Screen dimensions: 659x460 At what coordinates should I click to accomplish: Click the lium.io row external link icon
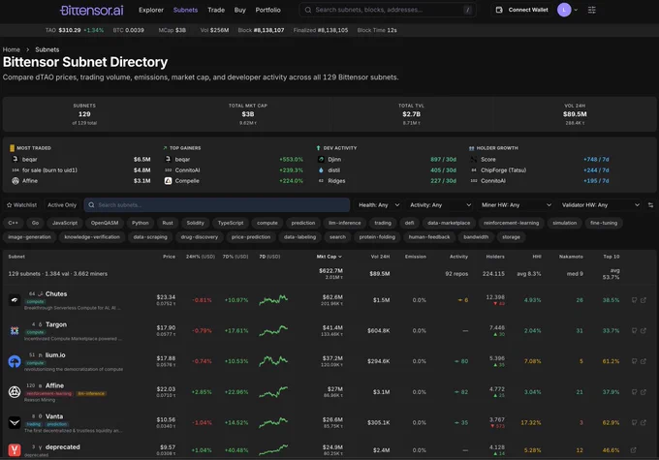[643, 361]
